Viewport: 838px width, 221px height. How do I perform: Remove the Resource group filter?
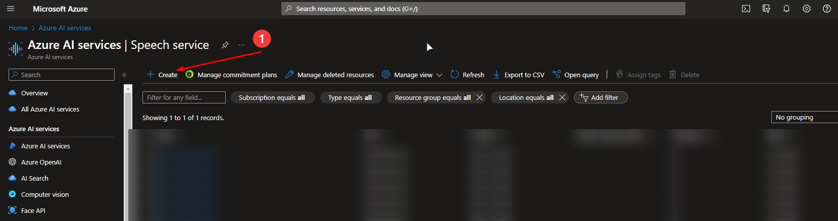[x=479, y=97]
